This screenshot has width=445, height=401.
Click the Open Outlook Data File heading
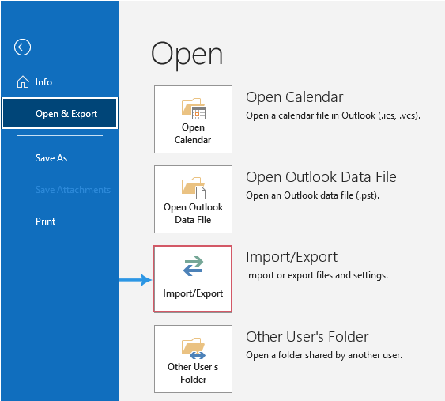click(321, 177)
